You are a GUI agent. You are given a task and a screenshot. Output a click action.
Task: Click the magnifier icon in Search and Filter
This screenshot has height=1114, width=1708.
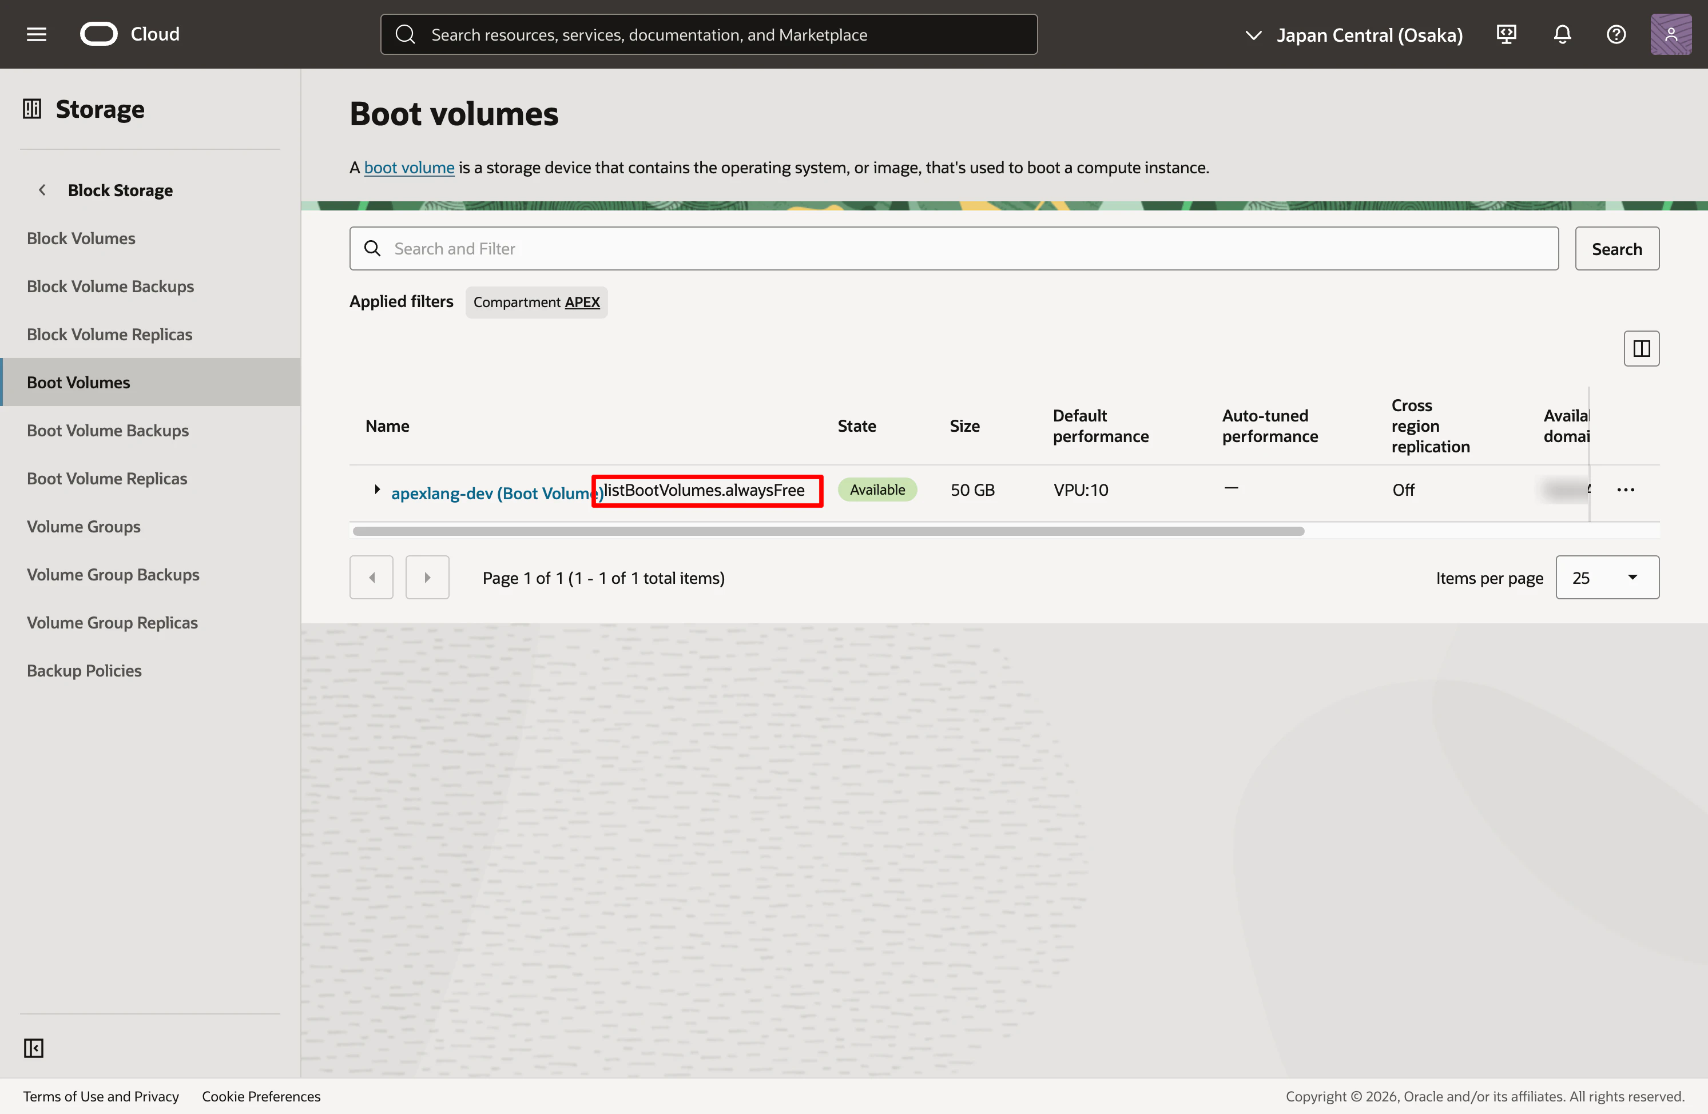(x=372, y=248)
